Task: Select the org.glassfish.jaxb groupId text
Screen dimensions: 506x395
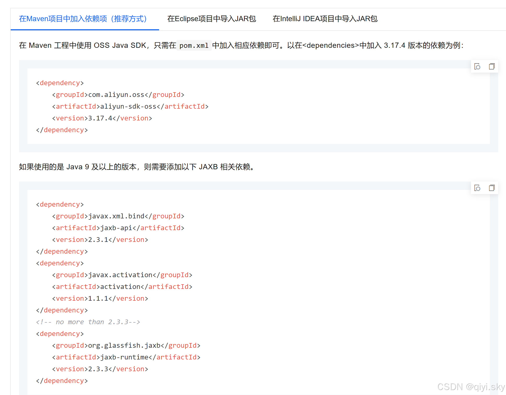Action: [124, 345]
